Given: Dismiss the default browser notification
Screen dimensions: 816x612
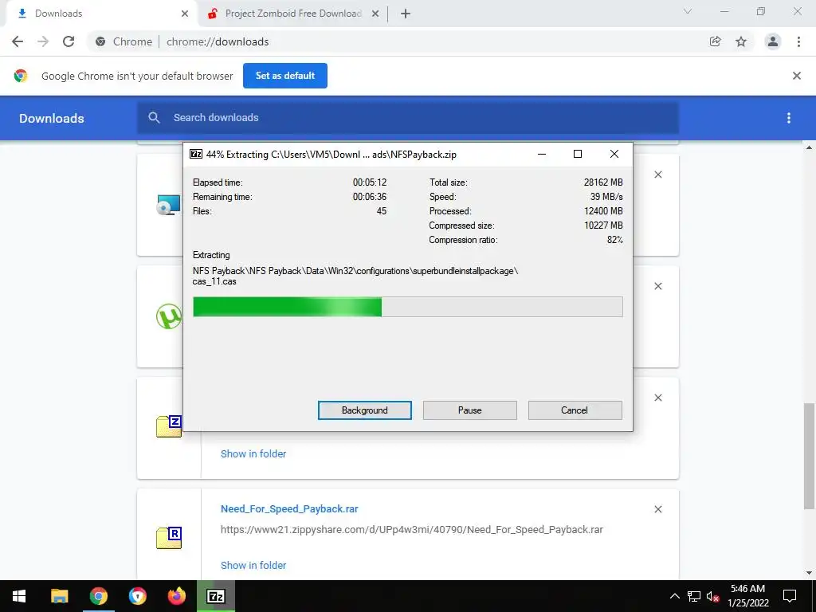Looking at the screenshot, I should pos(797,76).
